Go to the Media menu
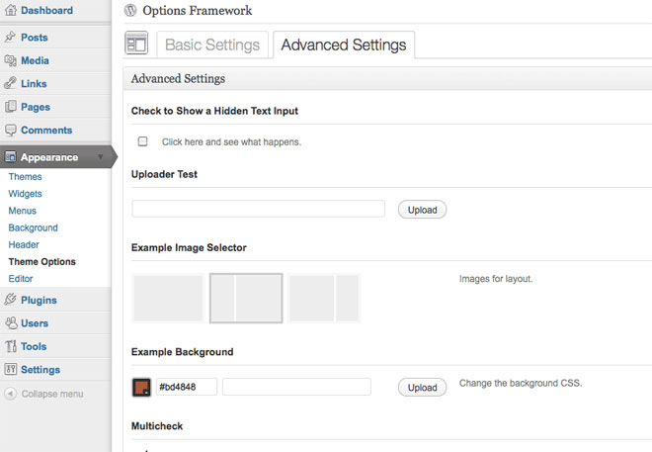The width and height of the screenshot is (652, 452). coord(35,60)
